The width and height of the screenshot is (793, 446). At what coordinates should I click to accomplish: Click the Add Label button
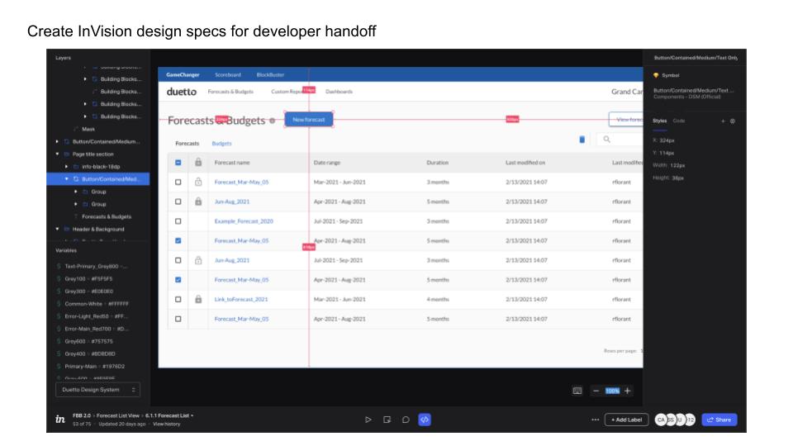coord(627,420)
